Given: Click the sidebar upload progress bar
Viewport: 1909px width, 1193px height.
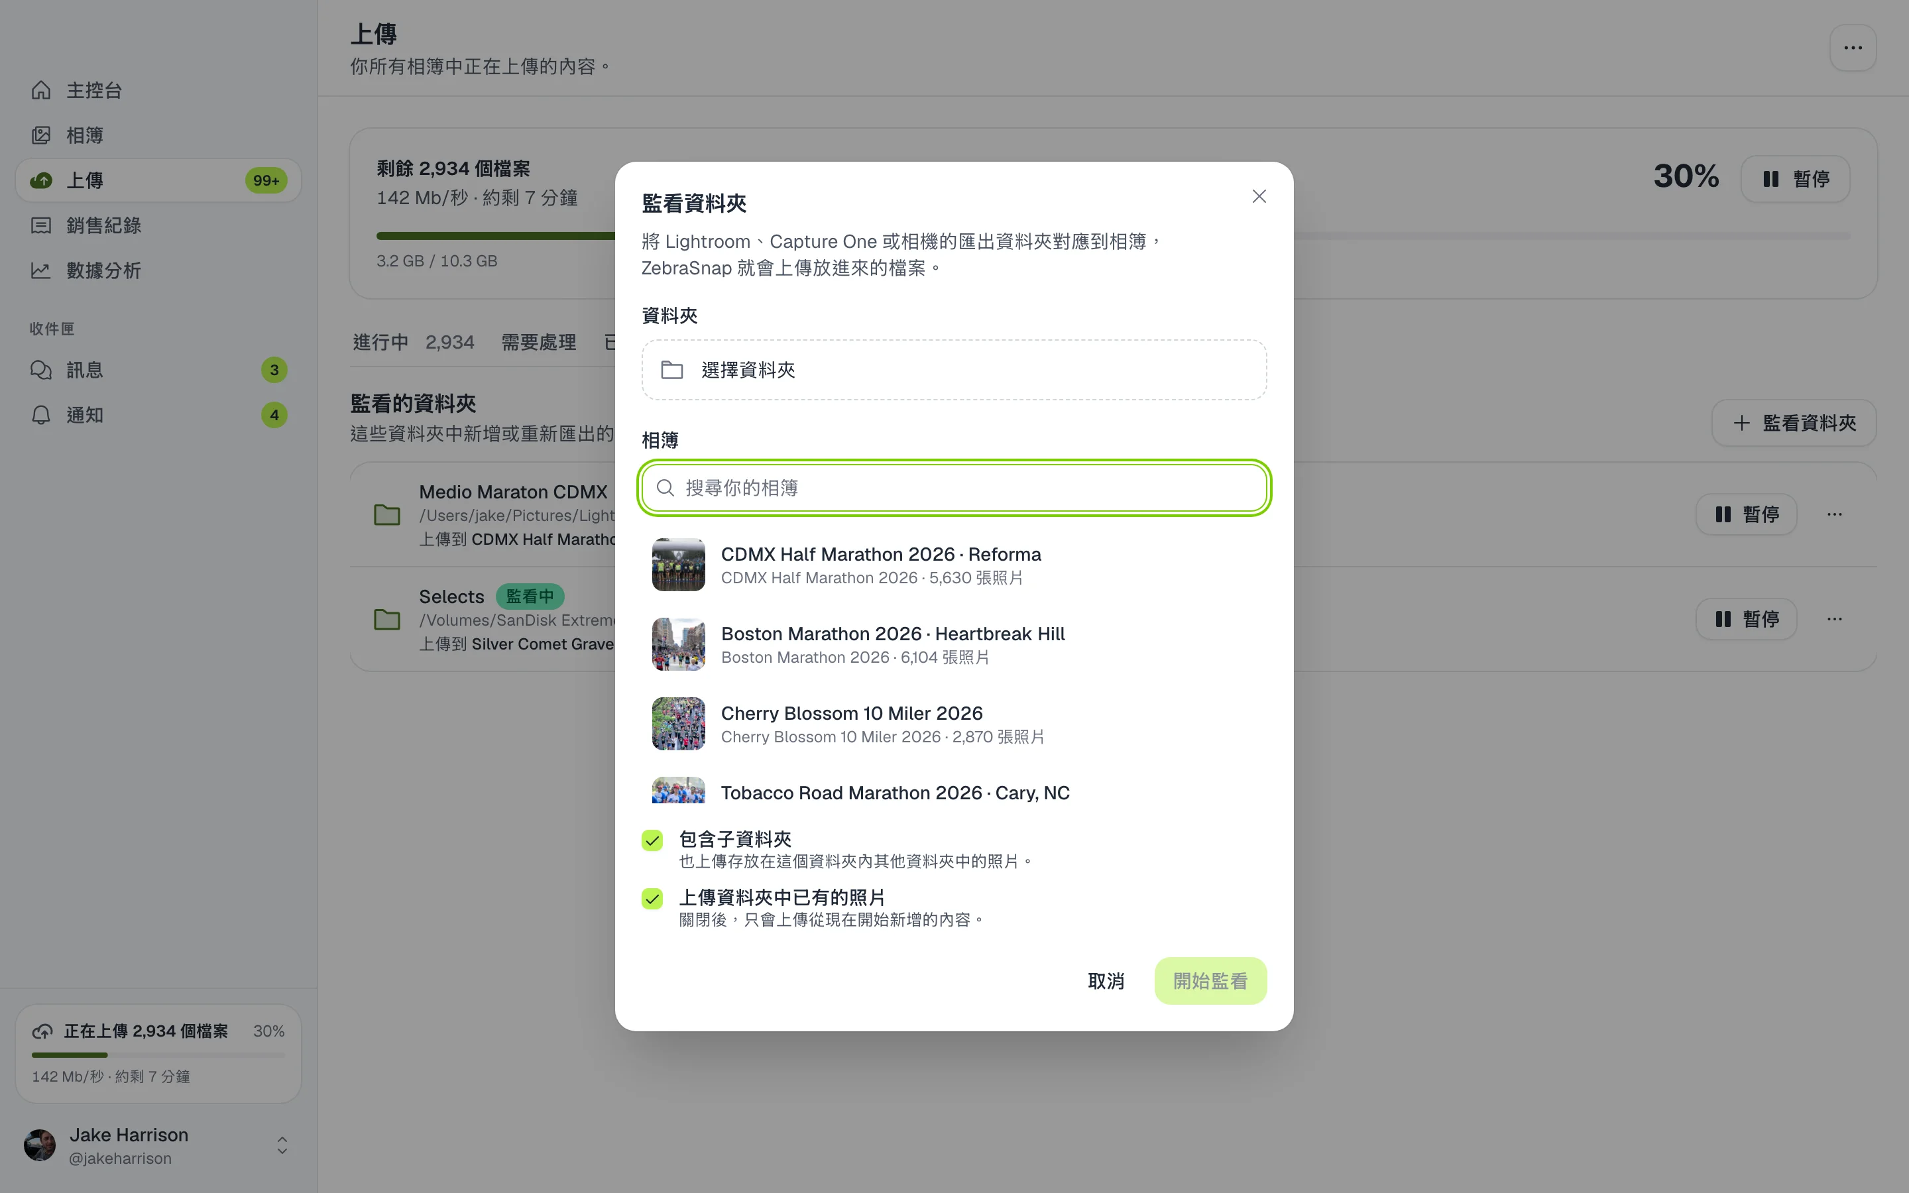Looking at the screenshot, I should tap(158, 1055).
